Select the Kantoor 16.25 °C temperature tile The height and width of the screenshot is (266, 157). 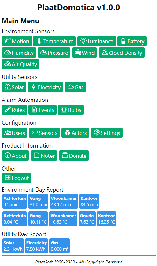pyautogui.click(x=106, y=219)
